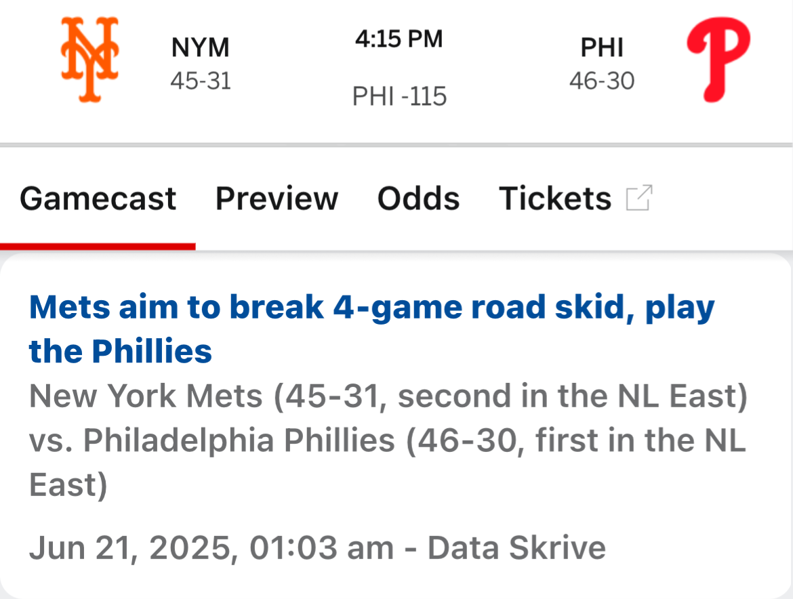Screen dimensions: 793x599
Task: Click the red underline beneath Gamecast
Action: (x=98, y=246)
